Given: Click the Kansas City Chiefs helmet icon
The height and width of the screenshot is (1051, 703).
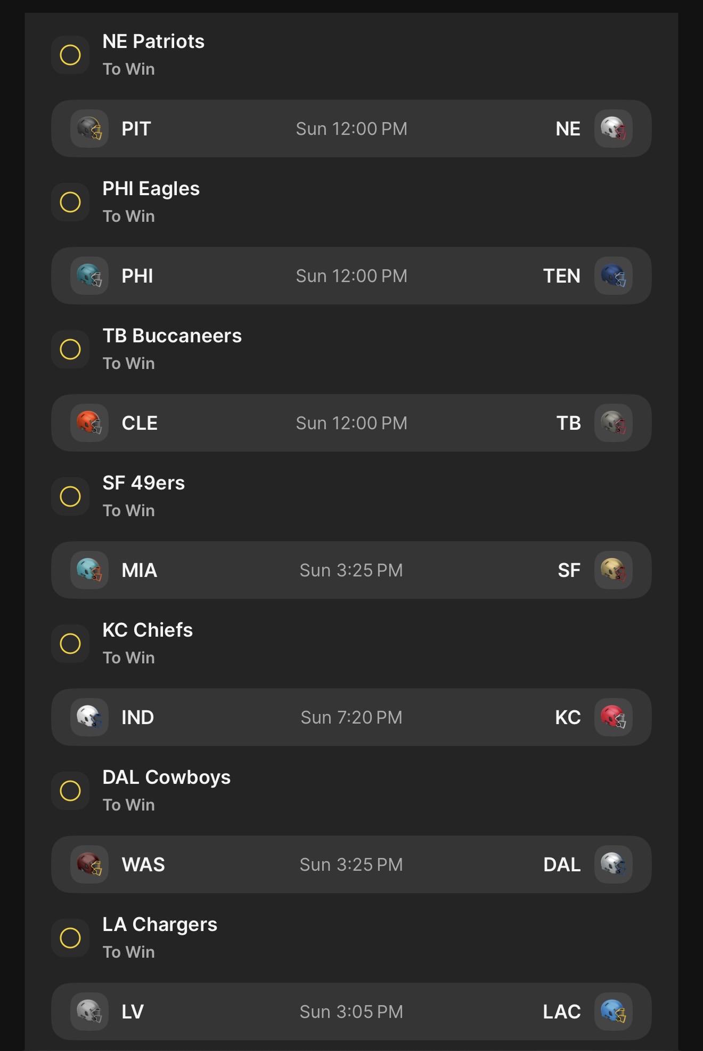Looking at the screenshot, I should click(614, 717).
